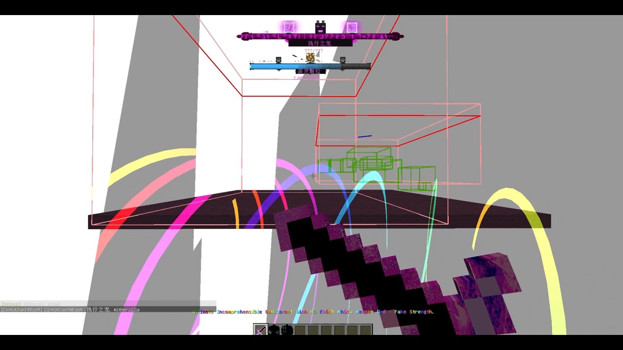Screen dimensions: 623x350
Task: Click the crosshair at screen center
Action: [x=312, y=175]
